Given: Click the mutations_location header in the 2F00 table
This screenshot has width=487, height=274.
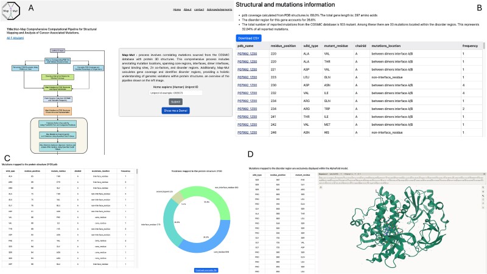Looking at the screenshot, I should pos(101,171).
